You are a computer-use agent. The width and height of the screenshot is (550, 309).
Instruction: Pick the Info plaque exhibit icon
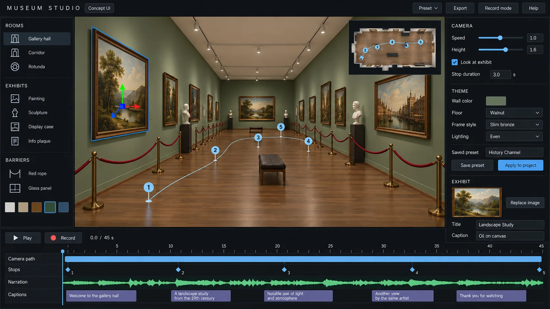click(15, 141)
